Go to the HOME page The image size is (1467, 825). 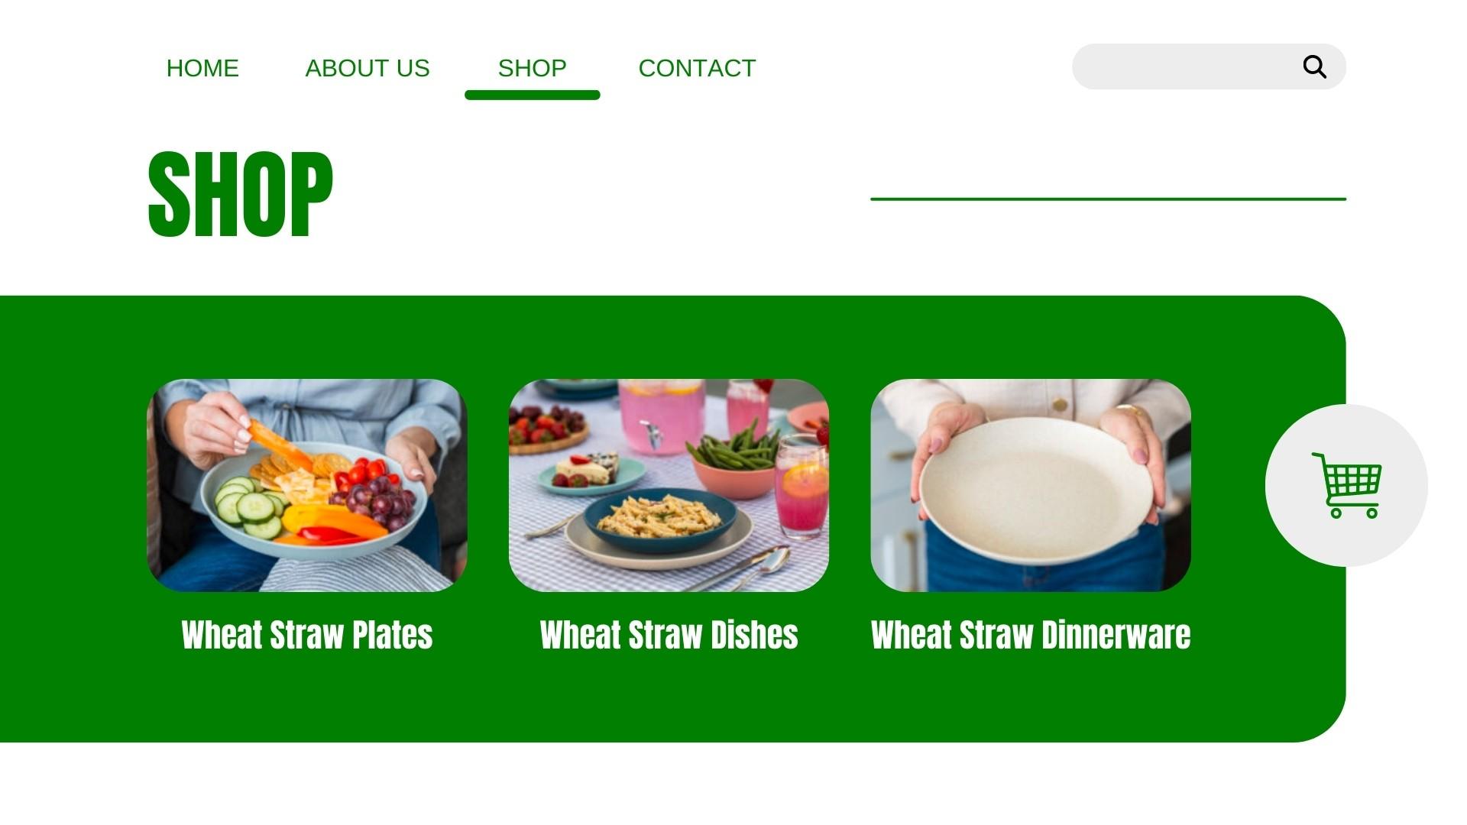tap(202, 68)
